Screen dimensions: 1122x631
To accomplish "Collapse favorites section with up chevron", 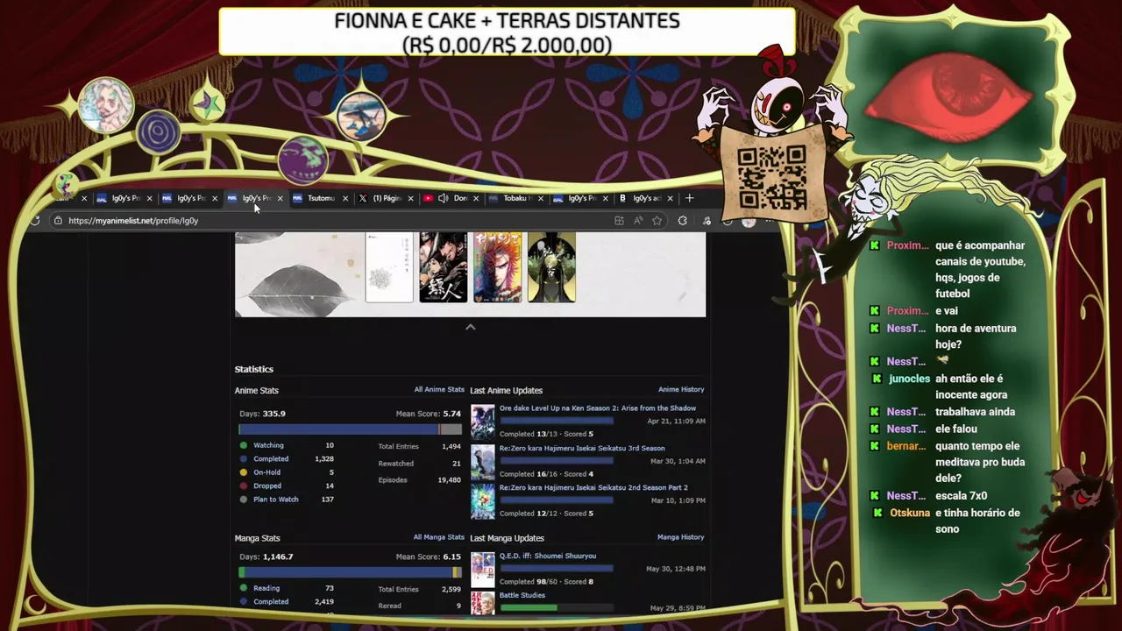I will (x=470, y=327).
